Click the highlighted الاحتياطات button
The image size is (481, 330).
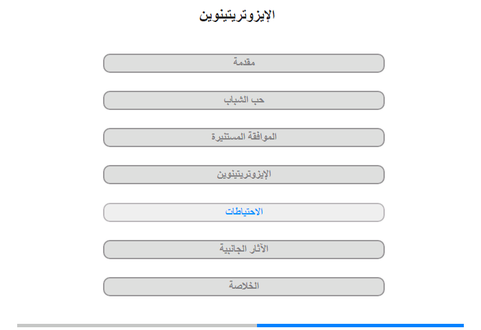(244, 212)
